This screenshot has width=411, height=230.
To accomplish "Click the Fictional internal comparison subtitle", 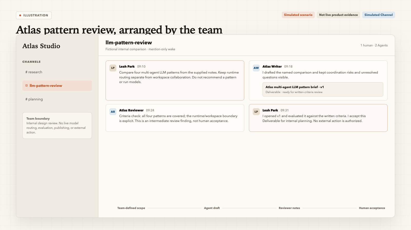I will point(140,49).
